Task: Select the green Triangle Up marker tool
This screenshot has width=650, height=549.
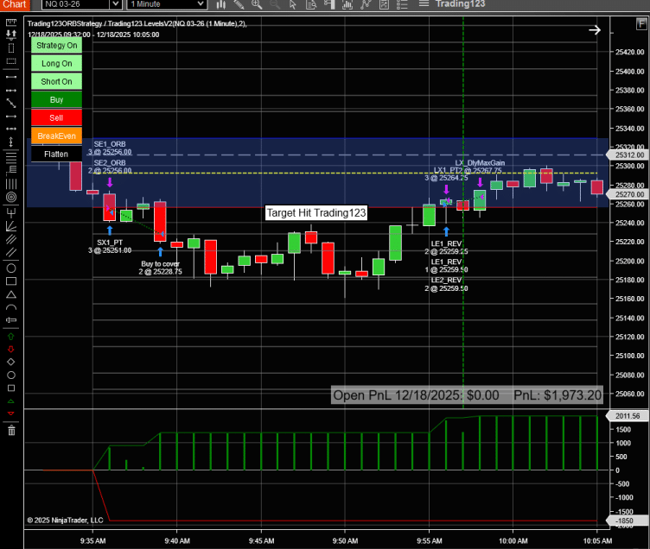Action: click(x=11, y=401)
